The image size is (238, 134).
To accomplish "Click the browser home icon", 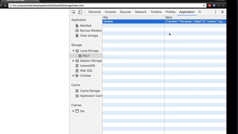I will [5, 6].
